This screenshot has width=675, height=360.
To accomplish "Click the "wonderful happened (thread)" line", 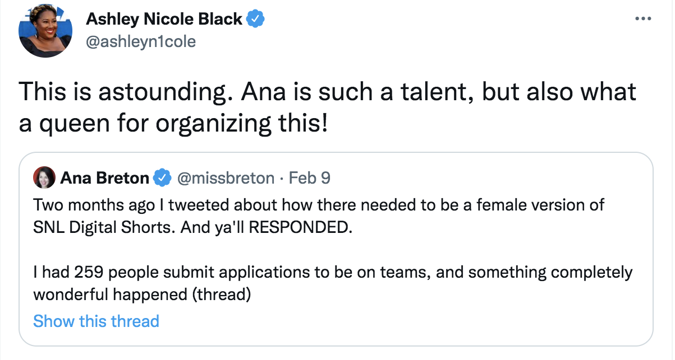I will pos(141,294).
